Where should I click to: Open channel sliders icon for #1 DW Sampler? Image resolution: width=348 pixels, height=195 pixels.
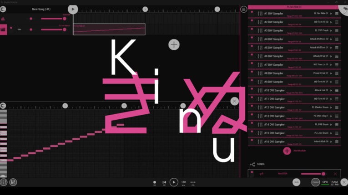260,14
